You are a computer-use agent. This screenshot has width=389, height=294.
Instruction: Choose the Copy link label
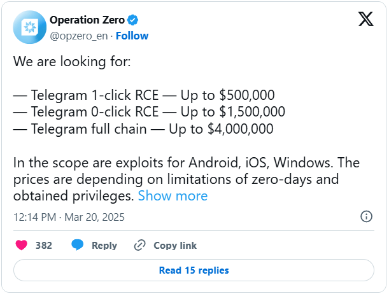[x=175, y=246]
